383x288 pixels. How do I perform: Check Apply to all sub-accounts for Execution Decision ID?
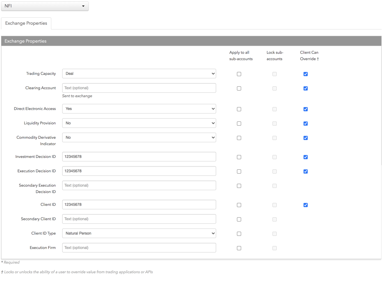click(239, 171)
